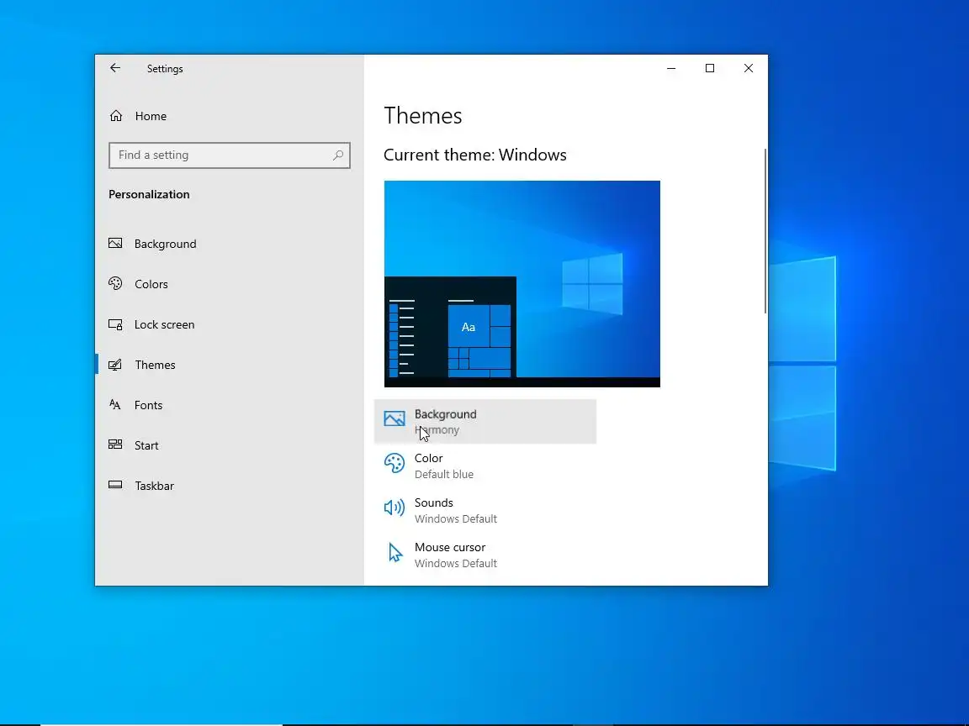Select the Themes page in sidebar
The height and width of the screenshot is (726, 969).
230,365
